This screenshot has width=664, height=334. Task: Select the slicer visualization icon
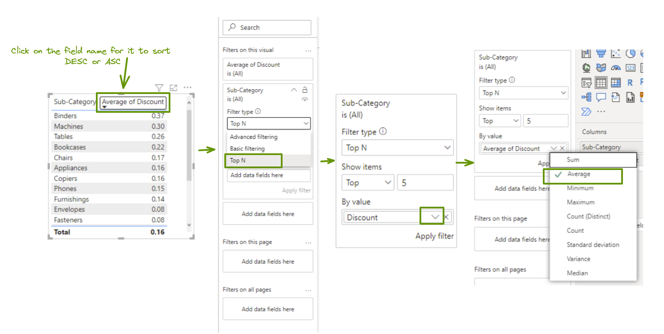(x=586, y=82)
